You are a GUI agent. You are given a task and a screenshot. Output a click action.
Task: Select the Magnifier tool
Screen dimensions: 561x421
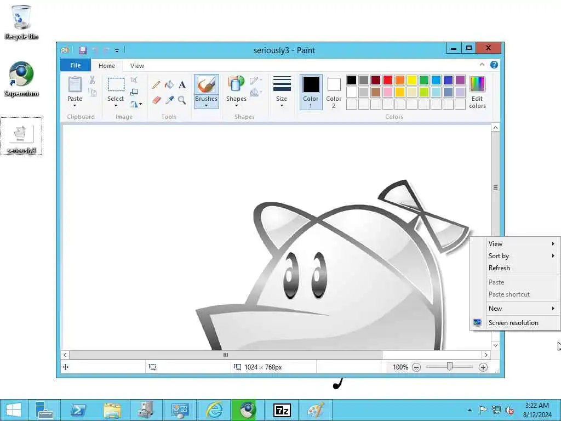pyautogui.click(x=182, y=100)
